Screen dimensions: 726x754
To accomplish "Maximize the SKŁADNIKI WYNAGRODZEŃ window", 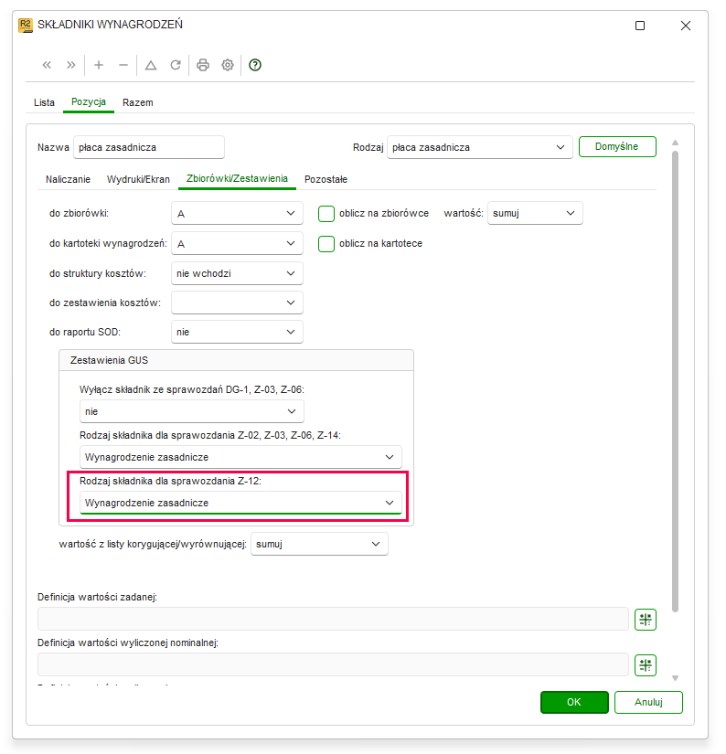I will pos(640,26).
